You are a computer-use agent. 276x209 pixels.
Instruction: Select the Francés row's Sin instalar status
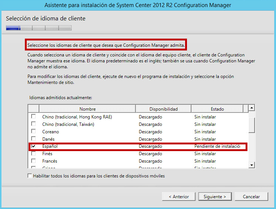tap(205, 161)
